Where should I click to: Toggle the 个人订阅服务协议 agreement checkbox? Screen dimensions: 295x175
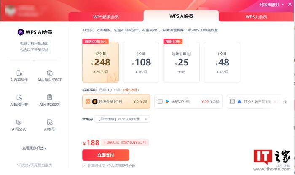tap(84, 165)
